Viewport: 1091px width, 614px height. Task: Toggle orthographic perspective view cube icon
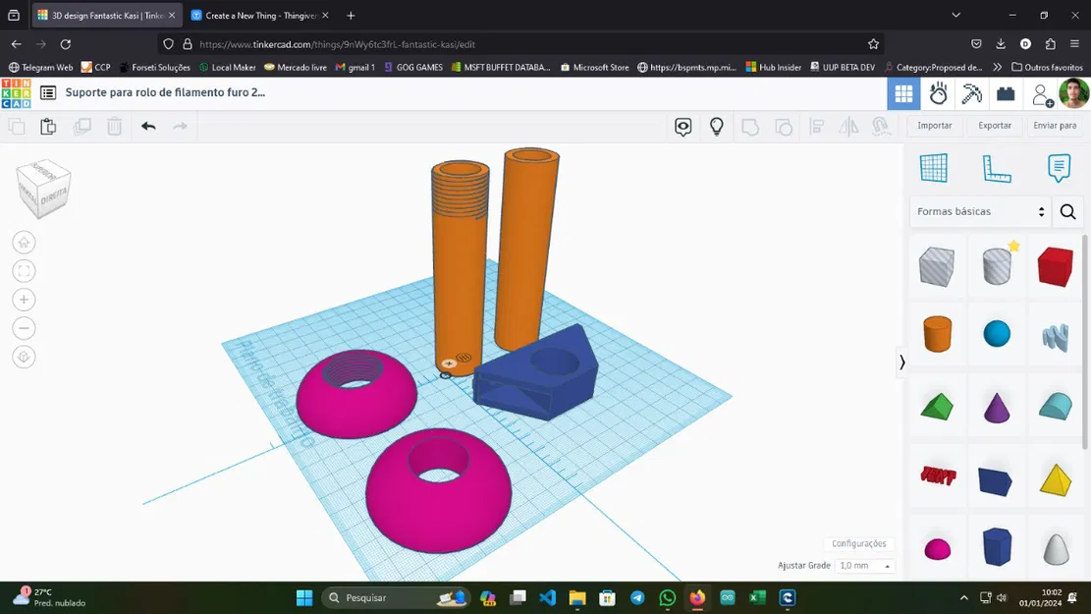tap(24, 358)
